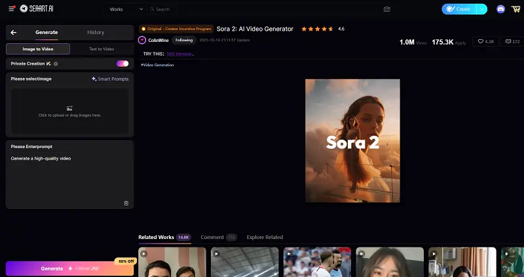Screen dimensions: 524x277
Task: Focus the Search input field
Action: click(x=264, y=9)
